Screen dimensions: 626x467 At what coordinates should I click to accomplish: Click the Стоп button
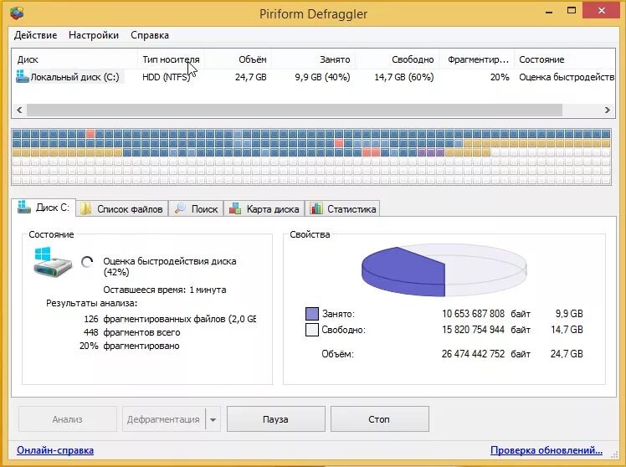pos(379,419)
